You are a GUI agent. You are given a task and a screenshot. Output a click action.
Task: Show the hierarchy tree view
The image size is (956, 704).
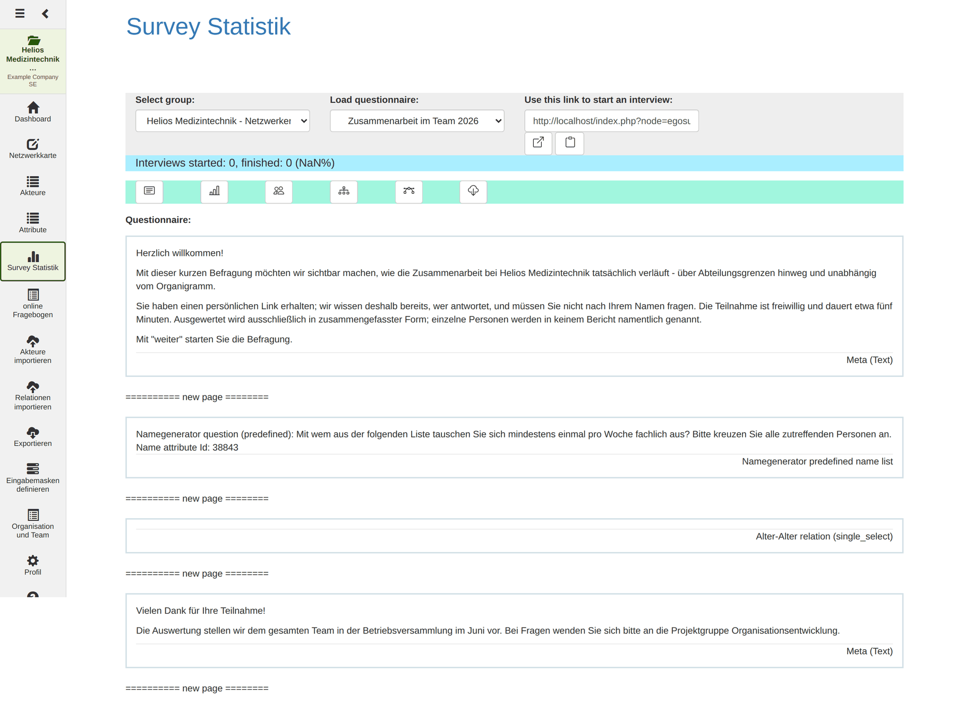(344, 192)
